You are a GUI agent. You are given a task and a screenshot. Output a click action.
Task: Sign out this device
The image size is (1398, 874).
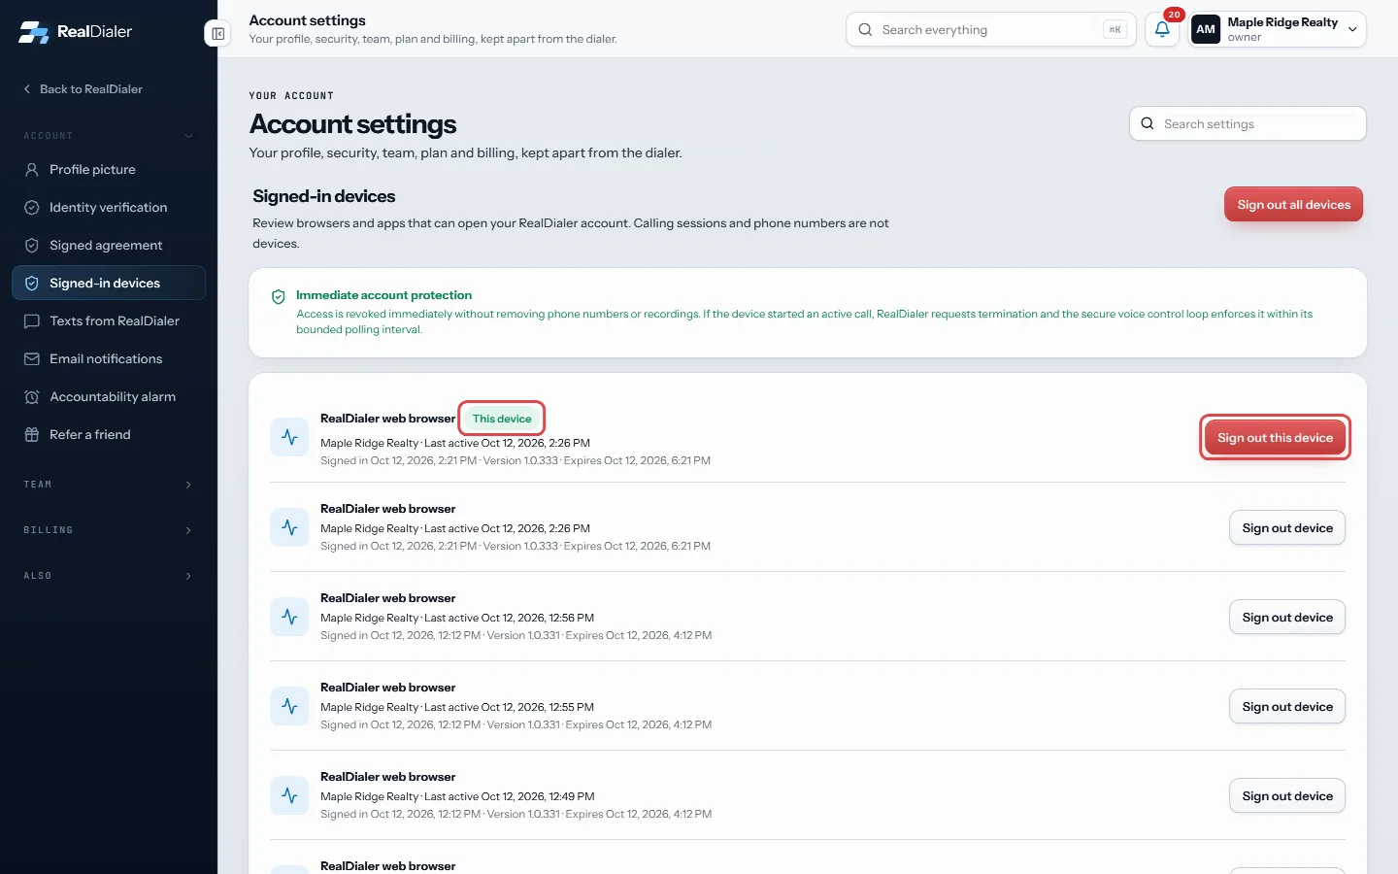tap(1275, 438)
